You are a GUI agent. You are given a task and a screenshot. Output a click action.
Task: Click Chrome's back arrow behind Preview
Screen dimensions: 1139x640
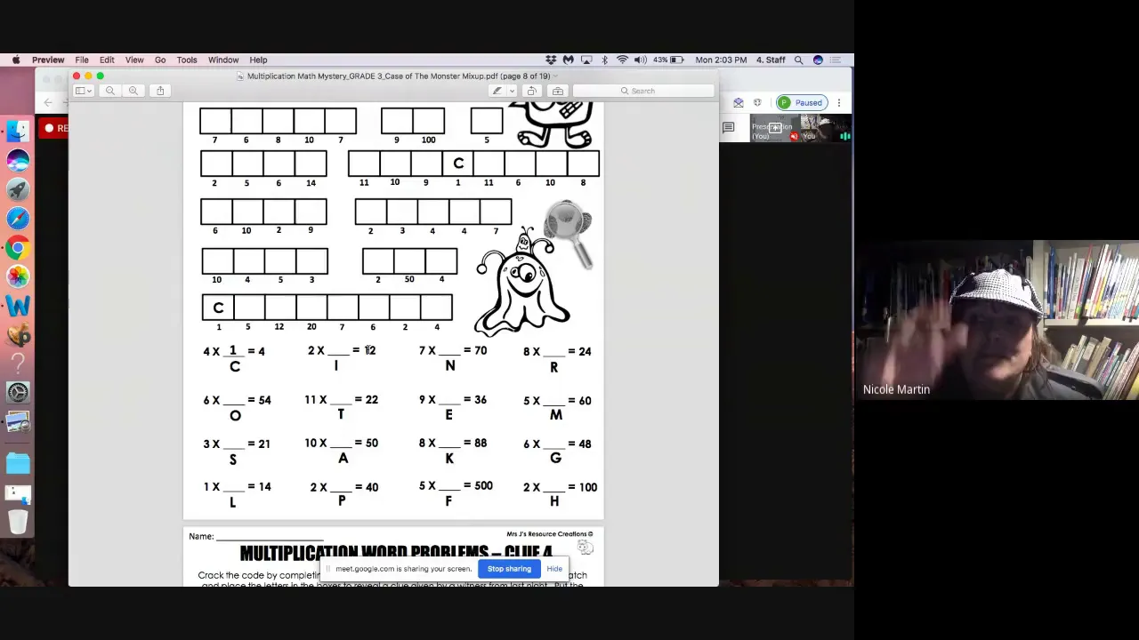(48, 103)
